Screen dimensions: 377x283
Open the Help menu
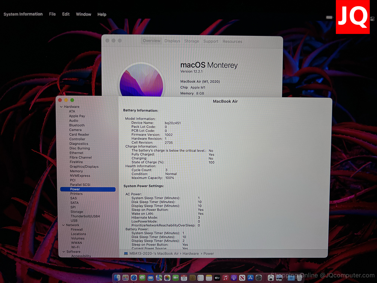pos(102,14)
